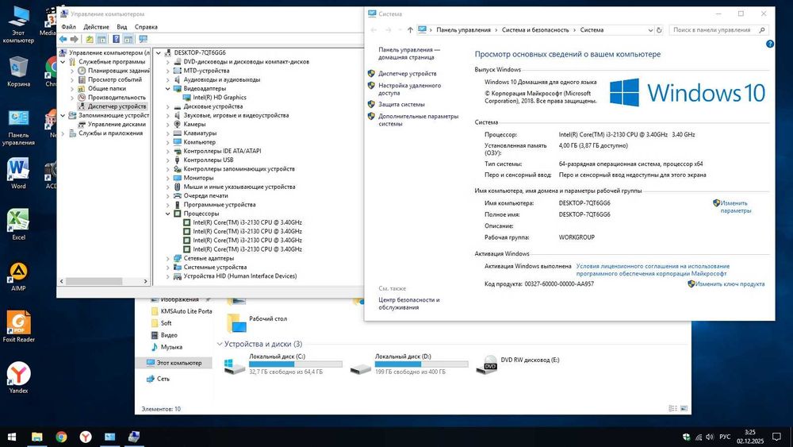
Task: Select the Очереди печати category
Action: tap(205, 195)
